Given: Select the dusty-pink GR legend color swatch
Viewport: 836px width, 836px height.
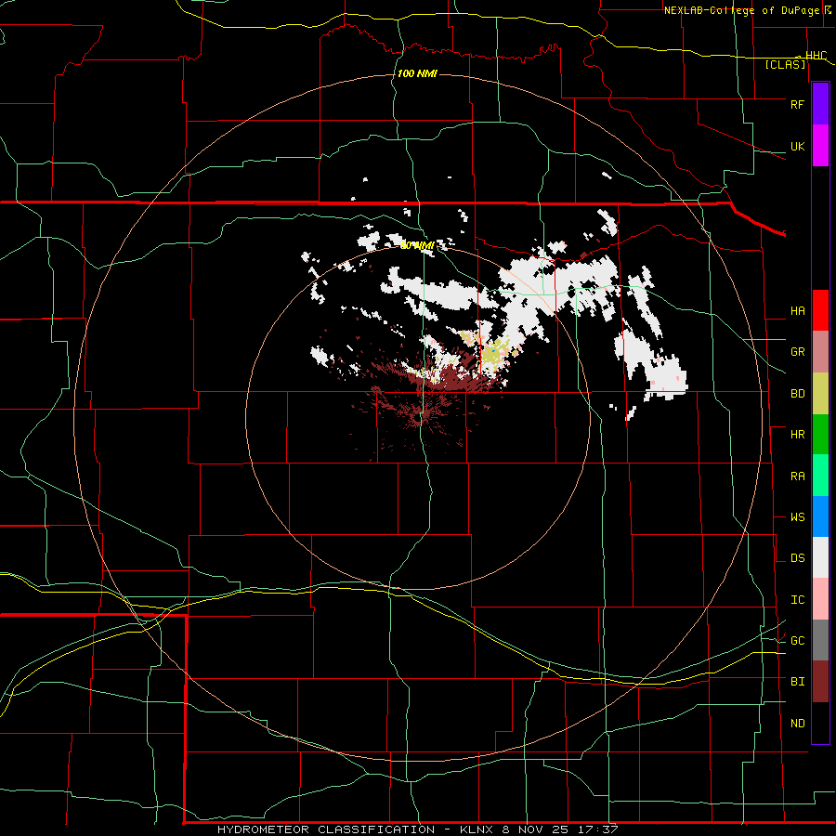Looking at the screenshot, I should pos(820,352).
